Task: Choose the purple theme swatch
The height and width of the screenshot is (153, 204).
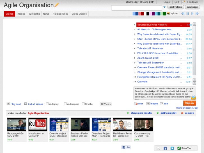Action: point(153,13)
